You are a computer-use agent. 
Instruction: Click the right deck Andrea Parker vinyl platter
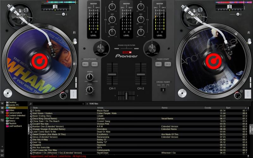coord(213,61)
